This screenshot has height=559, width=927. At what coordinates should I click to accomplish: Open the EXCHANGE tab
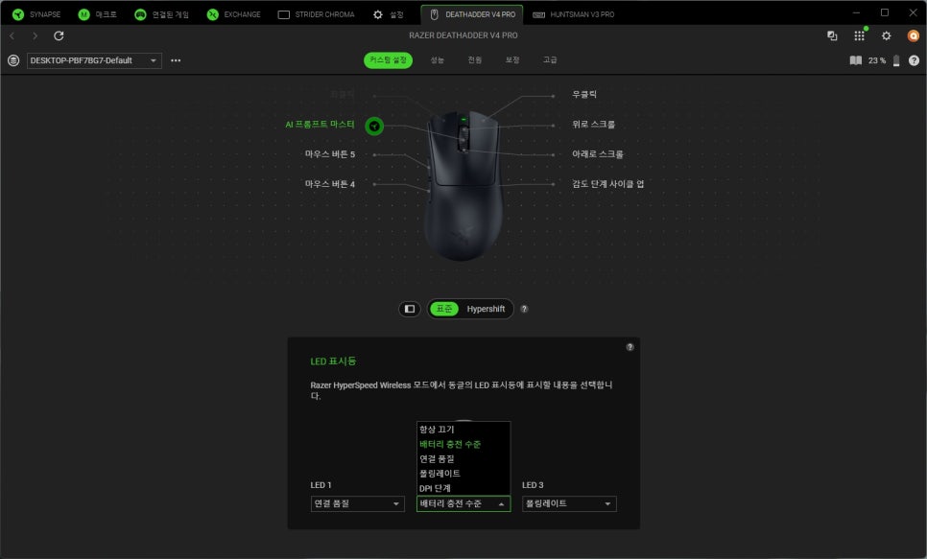(x=233, y=14)
